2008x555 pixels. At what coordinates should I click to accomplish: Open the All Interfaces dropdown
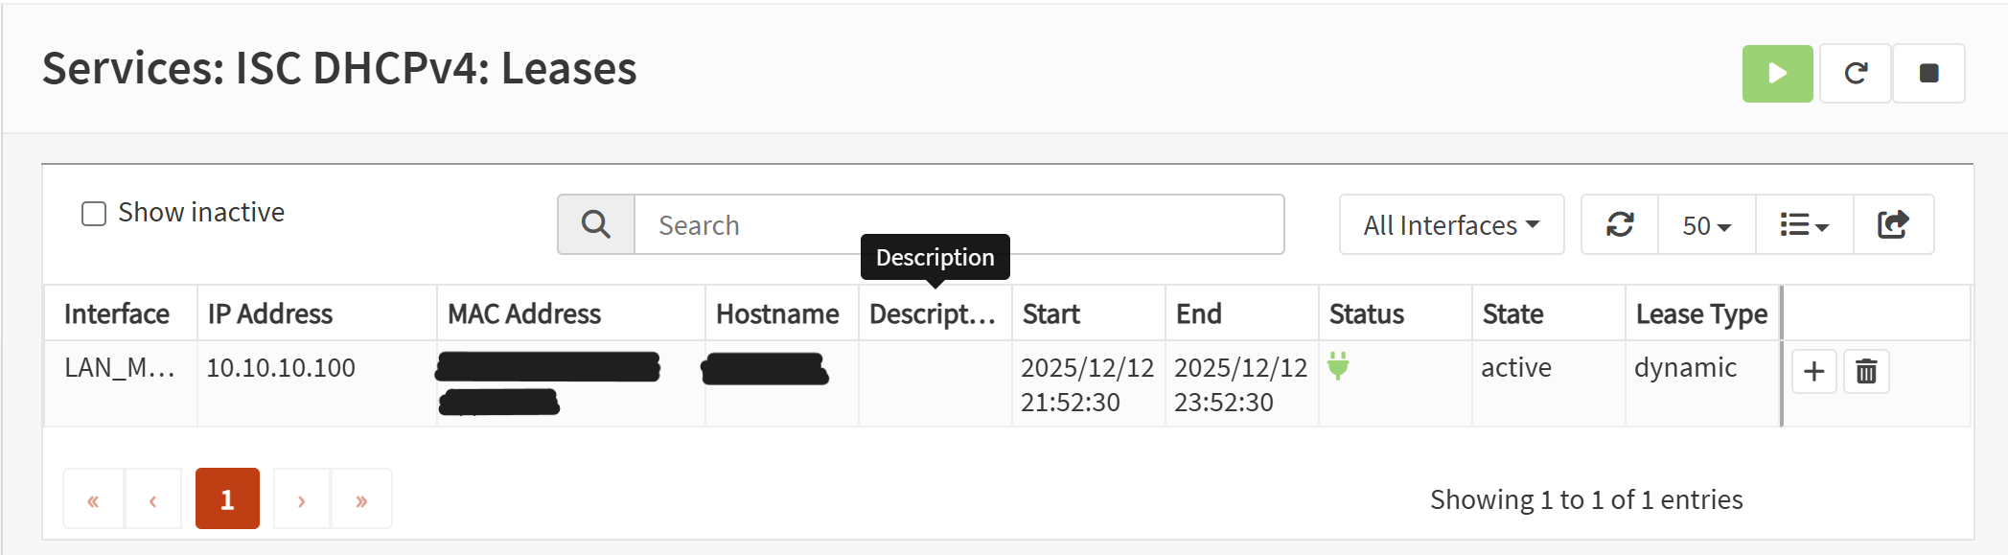(x=1451, y=225)
